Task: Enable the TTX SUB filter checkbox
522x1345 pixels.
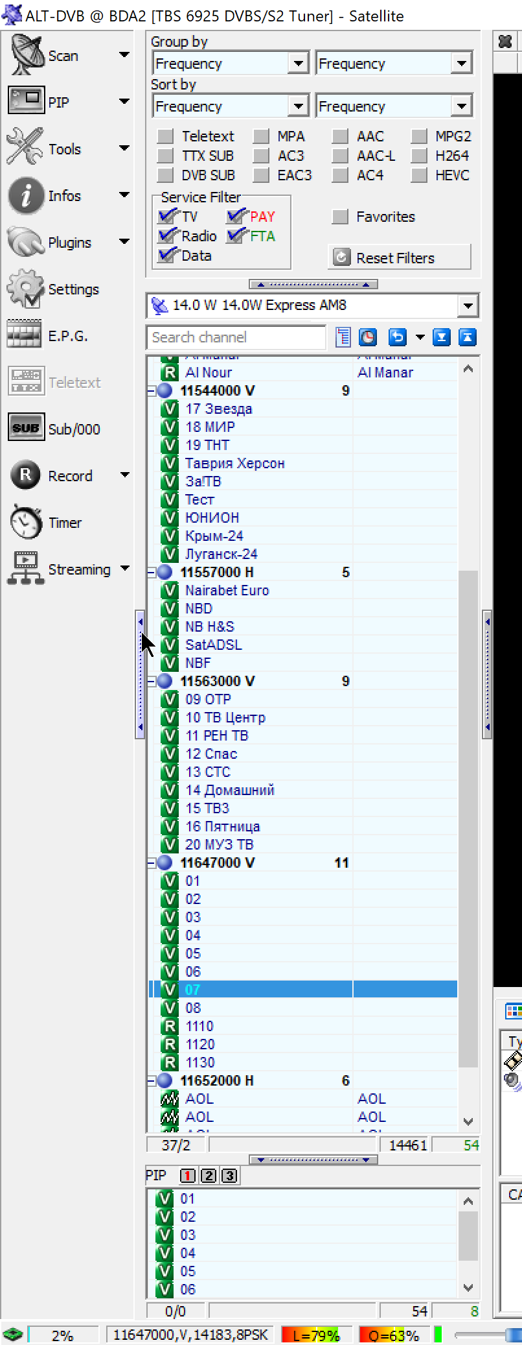Action: [x=166, y=156]
